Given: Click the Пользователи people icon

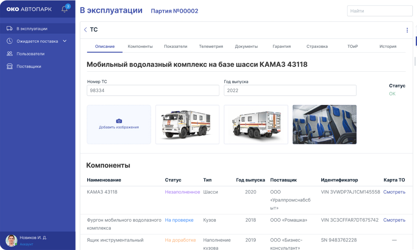Looking at the screenshot, I should coord(10,54).
